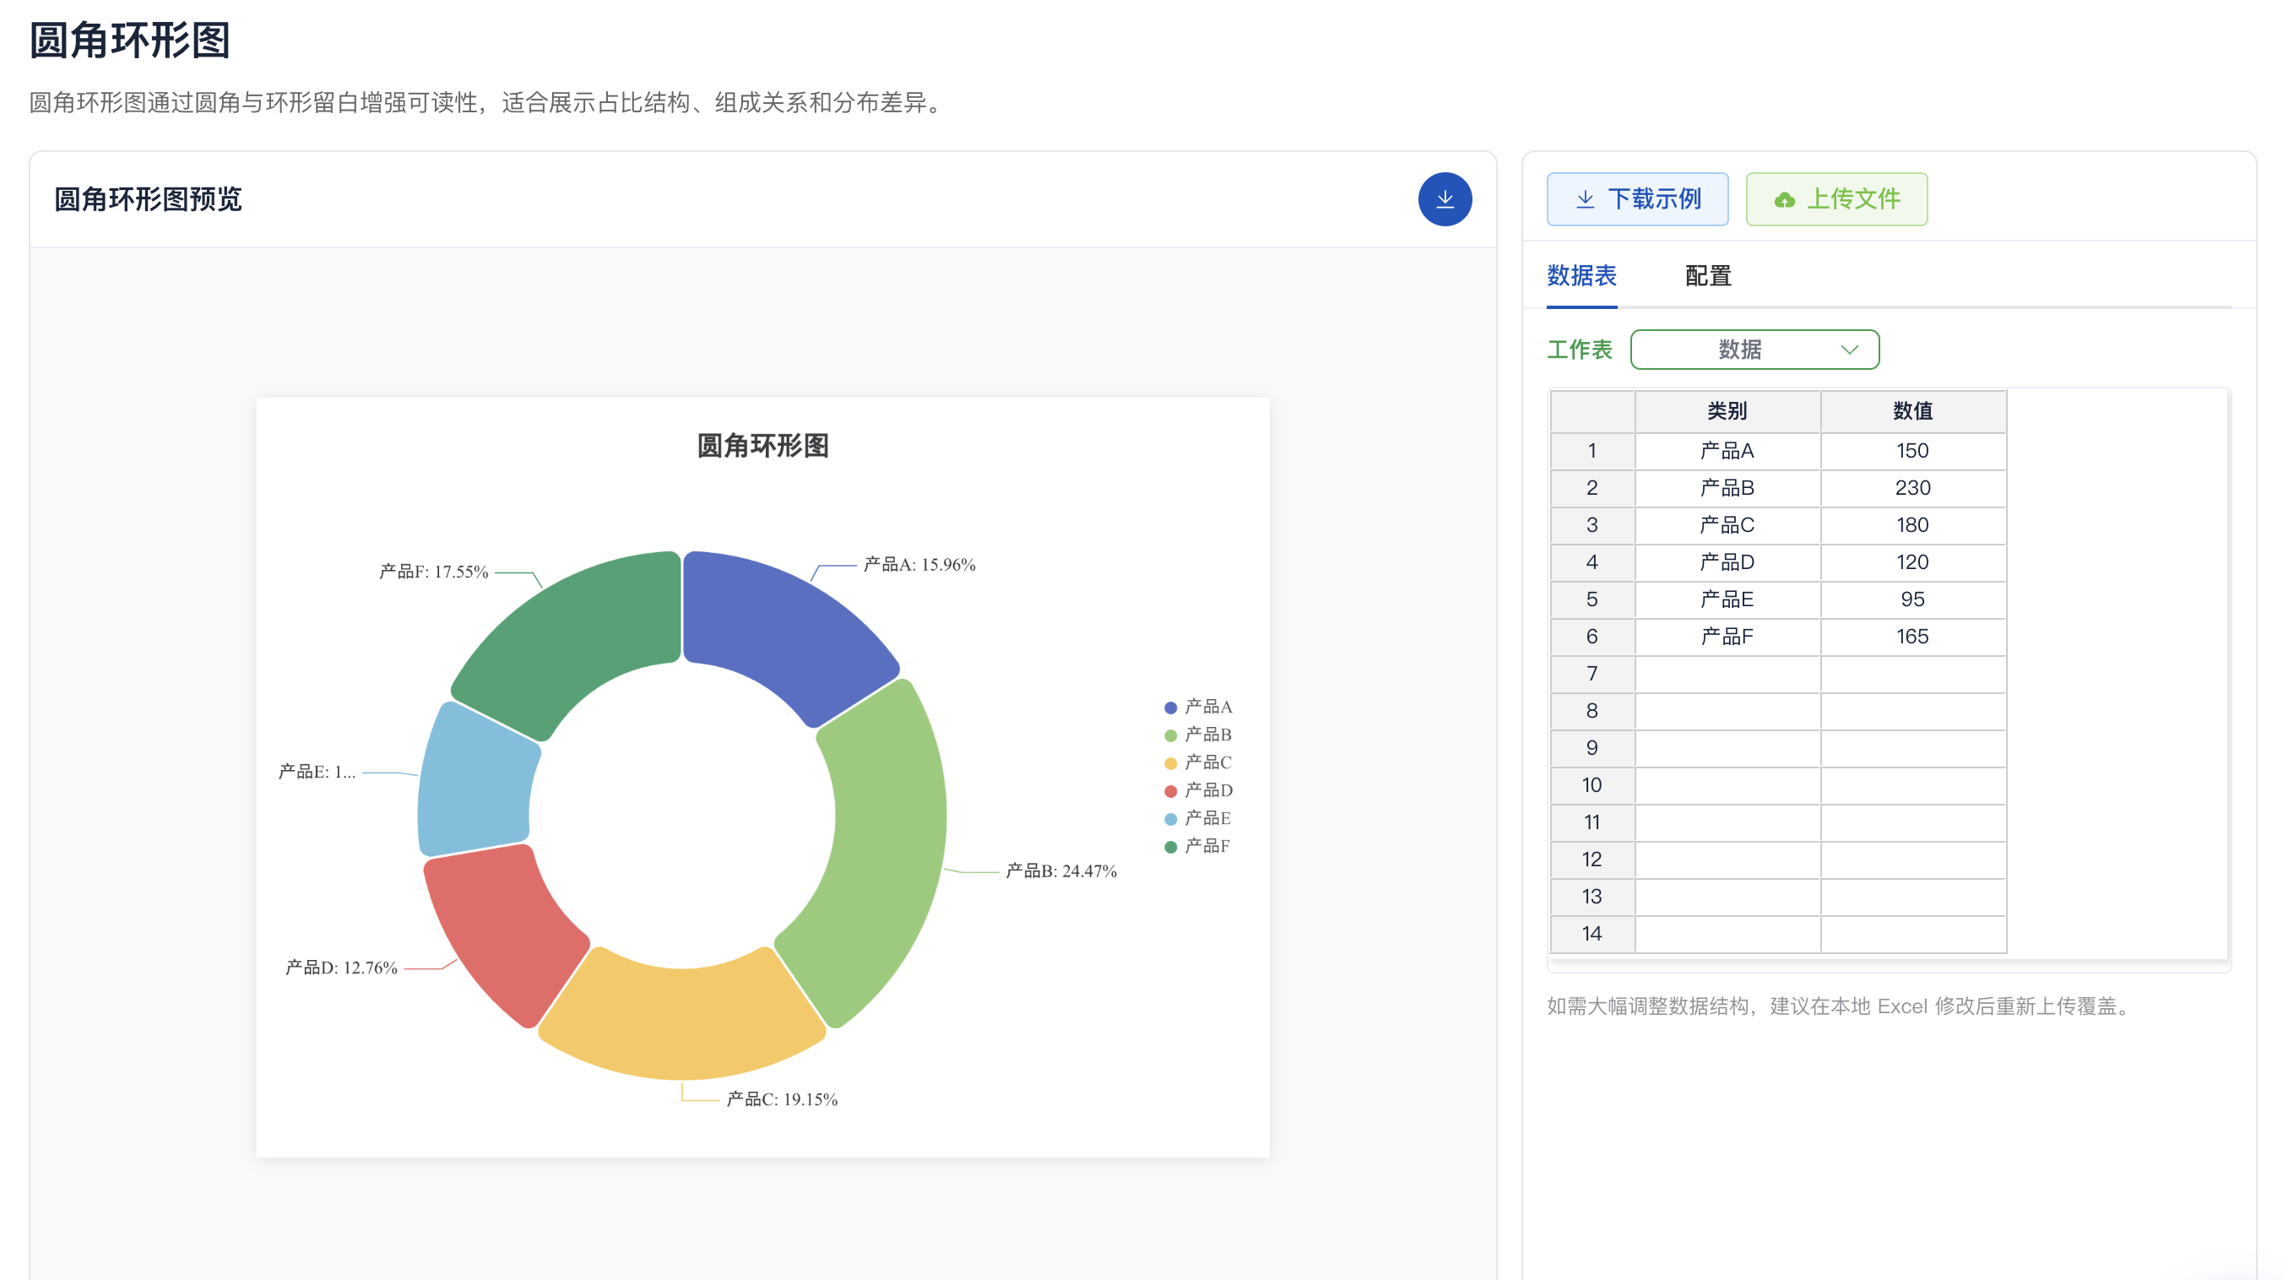Screen dimensions: 2283x1280
Task: Toggle 产品B legend item
Action: [1198, 734]
